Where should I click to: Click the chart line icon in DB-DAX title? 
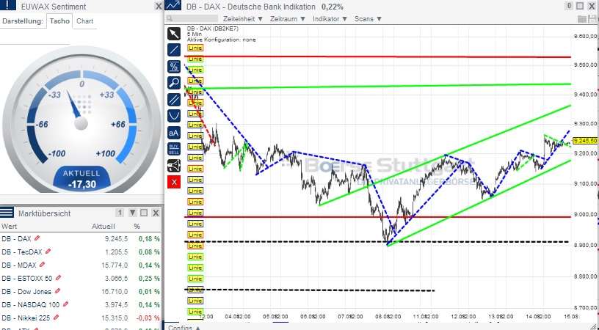[174, 5]
